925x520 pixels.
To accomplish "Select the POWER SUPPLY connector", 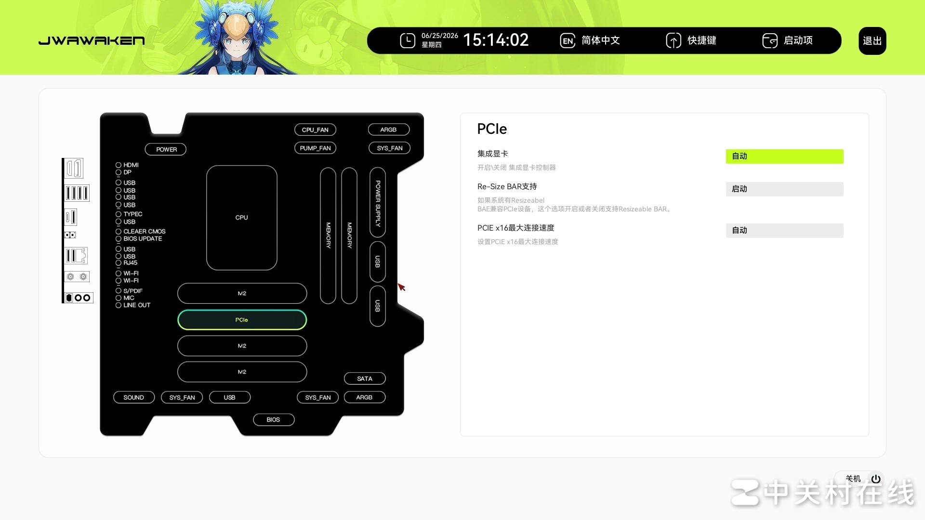I will pyautogui.click(x=378, y=202).
